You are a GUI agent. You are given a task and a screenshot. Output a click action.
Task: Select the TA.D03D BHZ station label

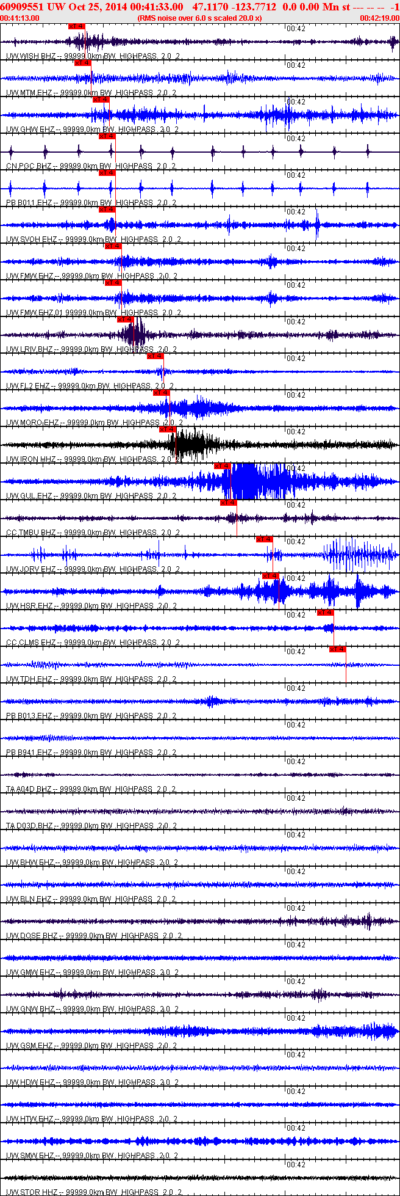(91, 826)
